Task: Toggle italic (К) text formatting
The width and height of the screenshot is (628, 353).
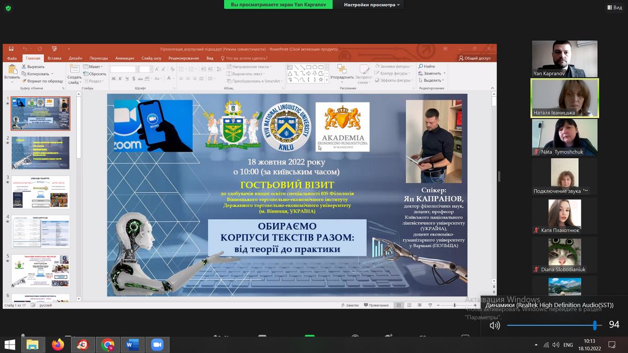Action: 120,79
